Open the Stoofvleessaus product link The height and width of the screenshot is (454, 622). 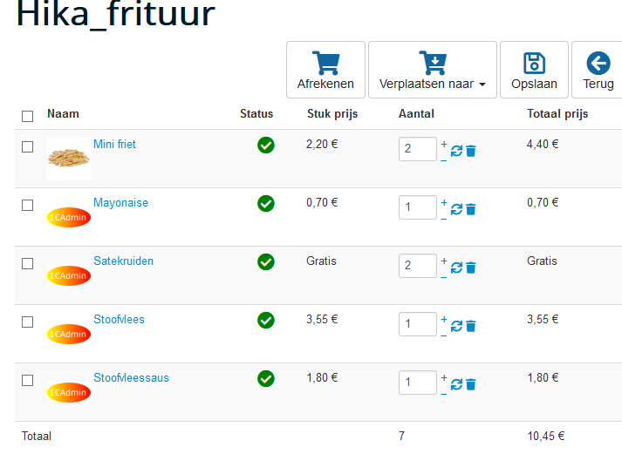[x=131, y=378]
